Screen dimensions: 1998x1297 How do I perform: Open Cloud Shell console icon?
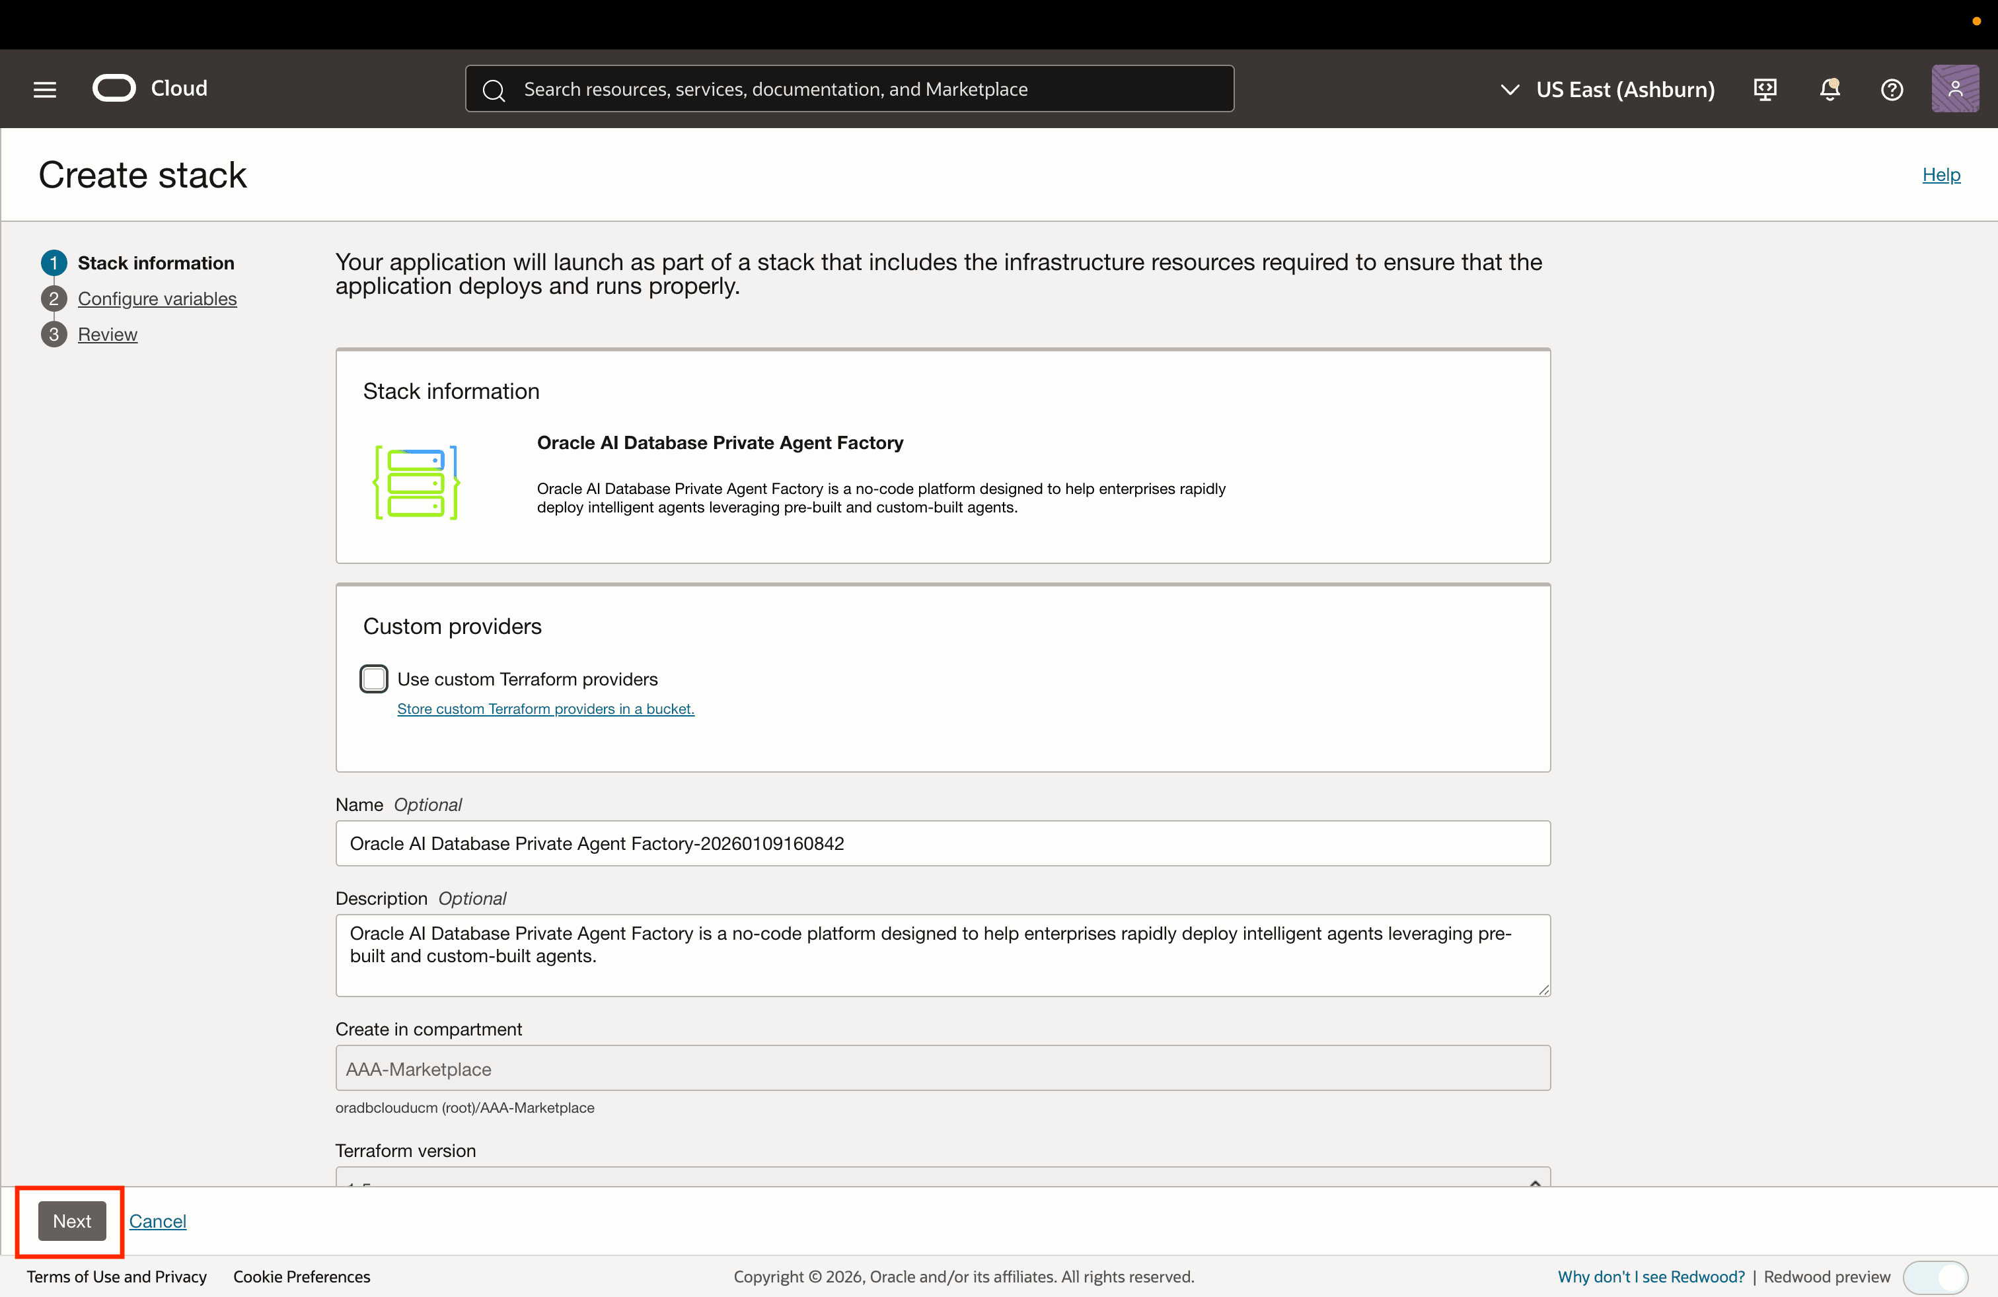coord(1764,89)
